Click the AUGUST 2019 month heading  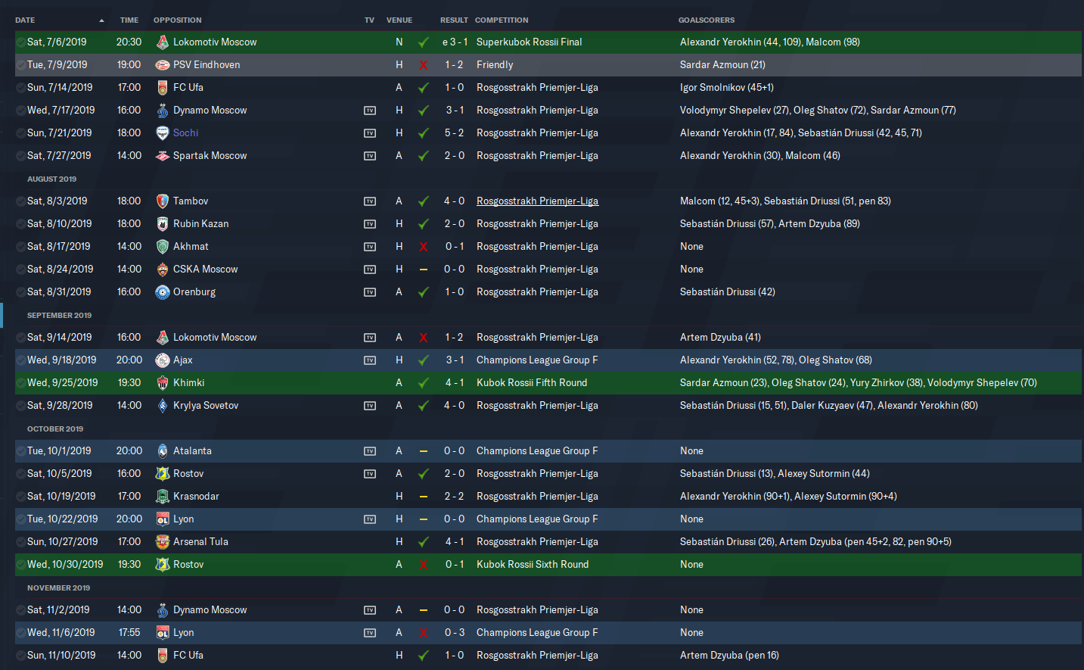pyautogui.click(x=51, y=179)
